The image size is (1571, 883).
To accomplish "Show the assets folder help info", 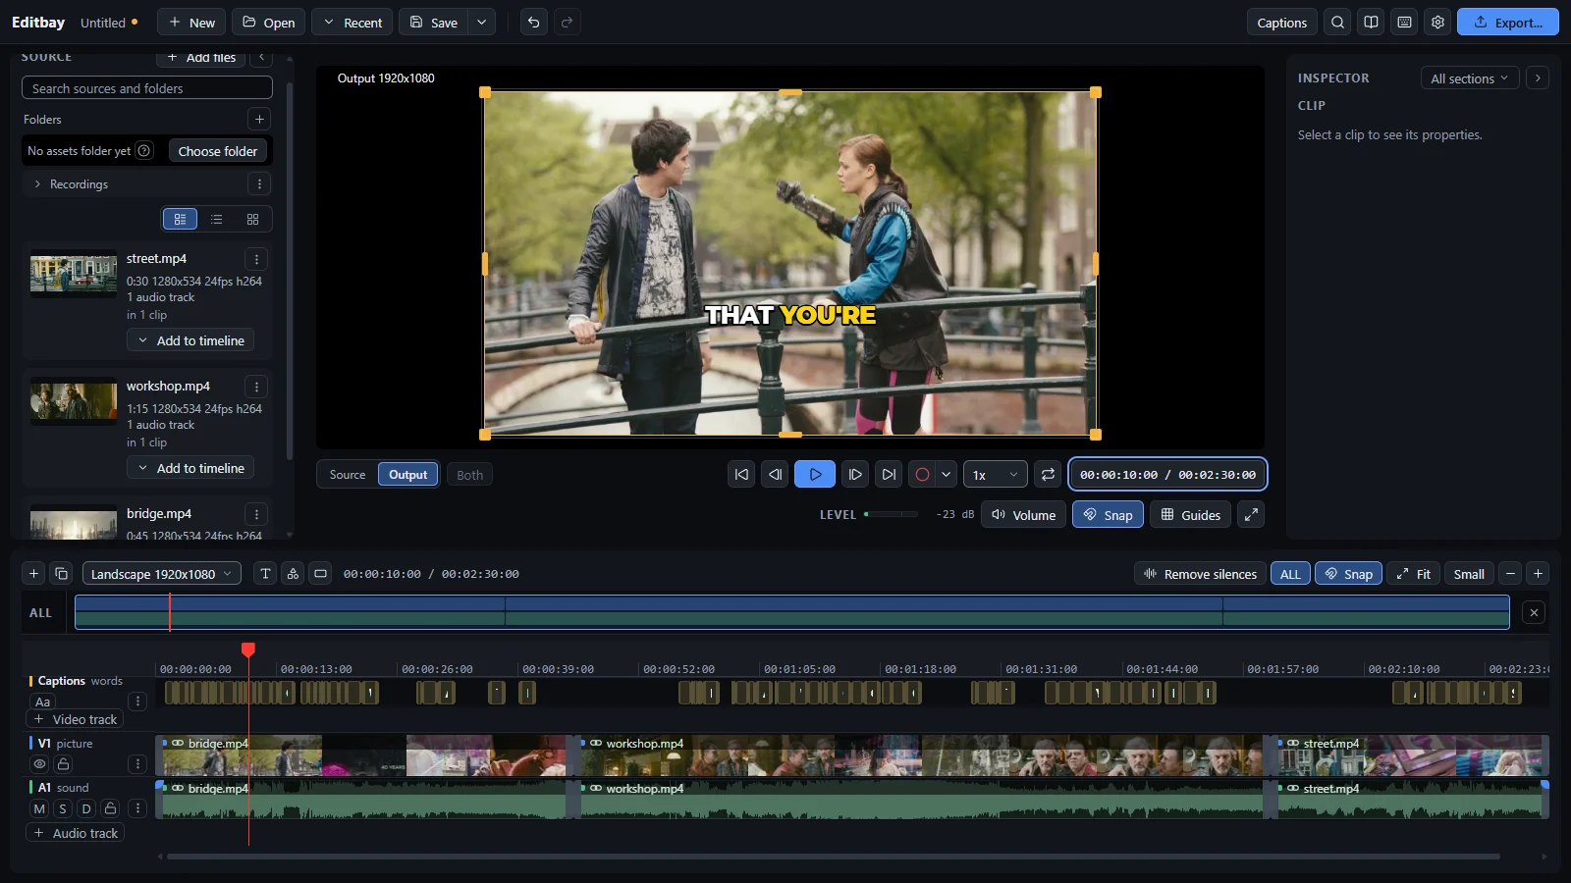I will (x=144, y=150).
